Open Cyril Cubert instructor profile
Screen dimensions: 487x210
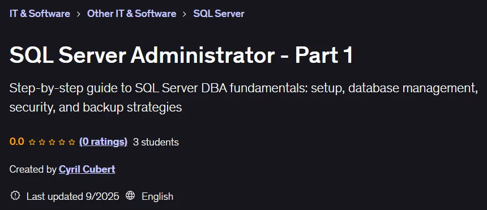coord(87,169)
